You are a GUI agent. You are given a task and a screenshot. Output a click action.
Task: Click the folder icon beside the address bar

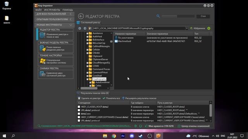(90, 28)
